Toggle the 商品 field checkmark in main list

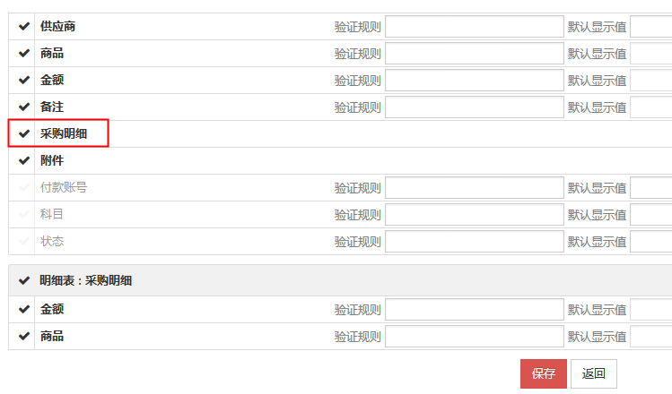pos(24,54)
